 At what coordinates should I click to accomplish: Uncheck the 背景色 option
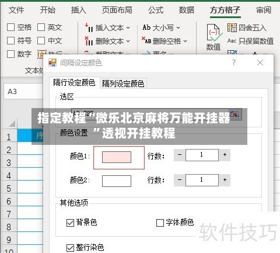coord(70,223)
